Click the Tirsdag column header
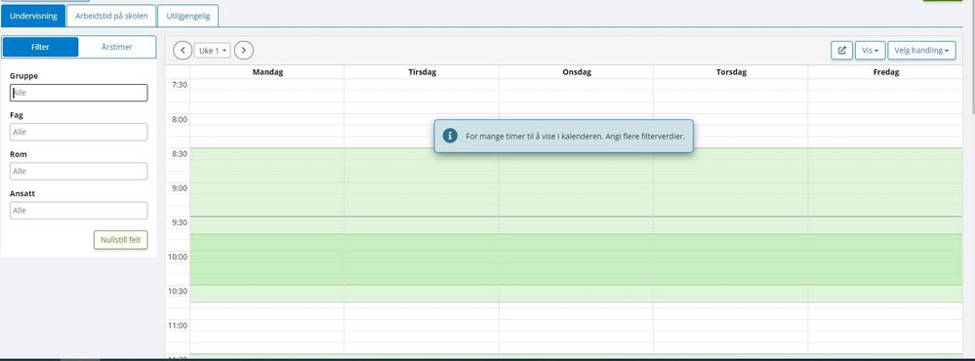The width and height of the screenshot is (975, 361). pos(423,72)
